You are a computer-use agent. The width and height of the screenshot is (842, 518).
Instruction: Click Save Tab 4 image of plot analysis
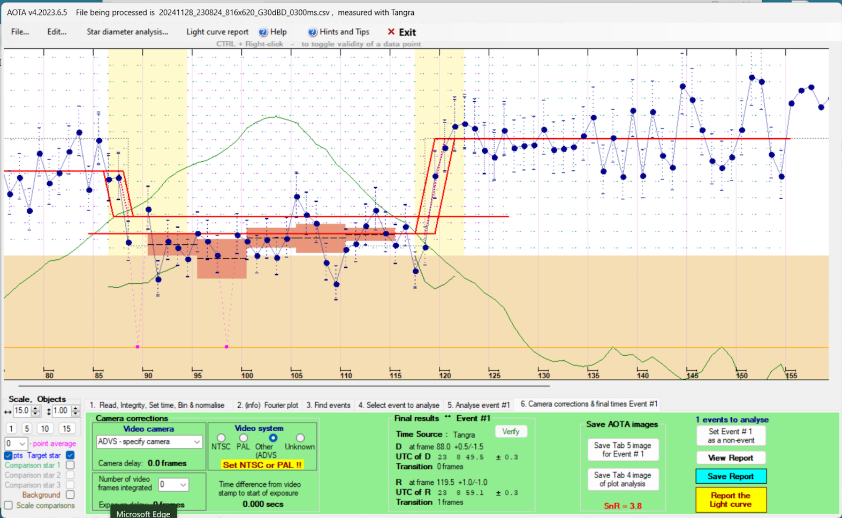point(623,479)
